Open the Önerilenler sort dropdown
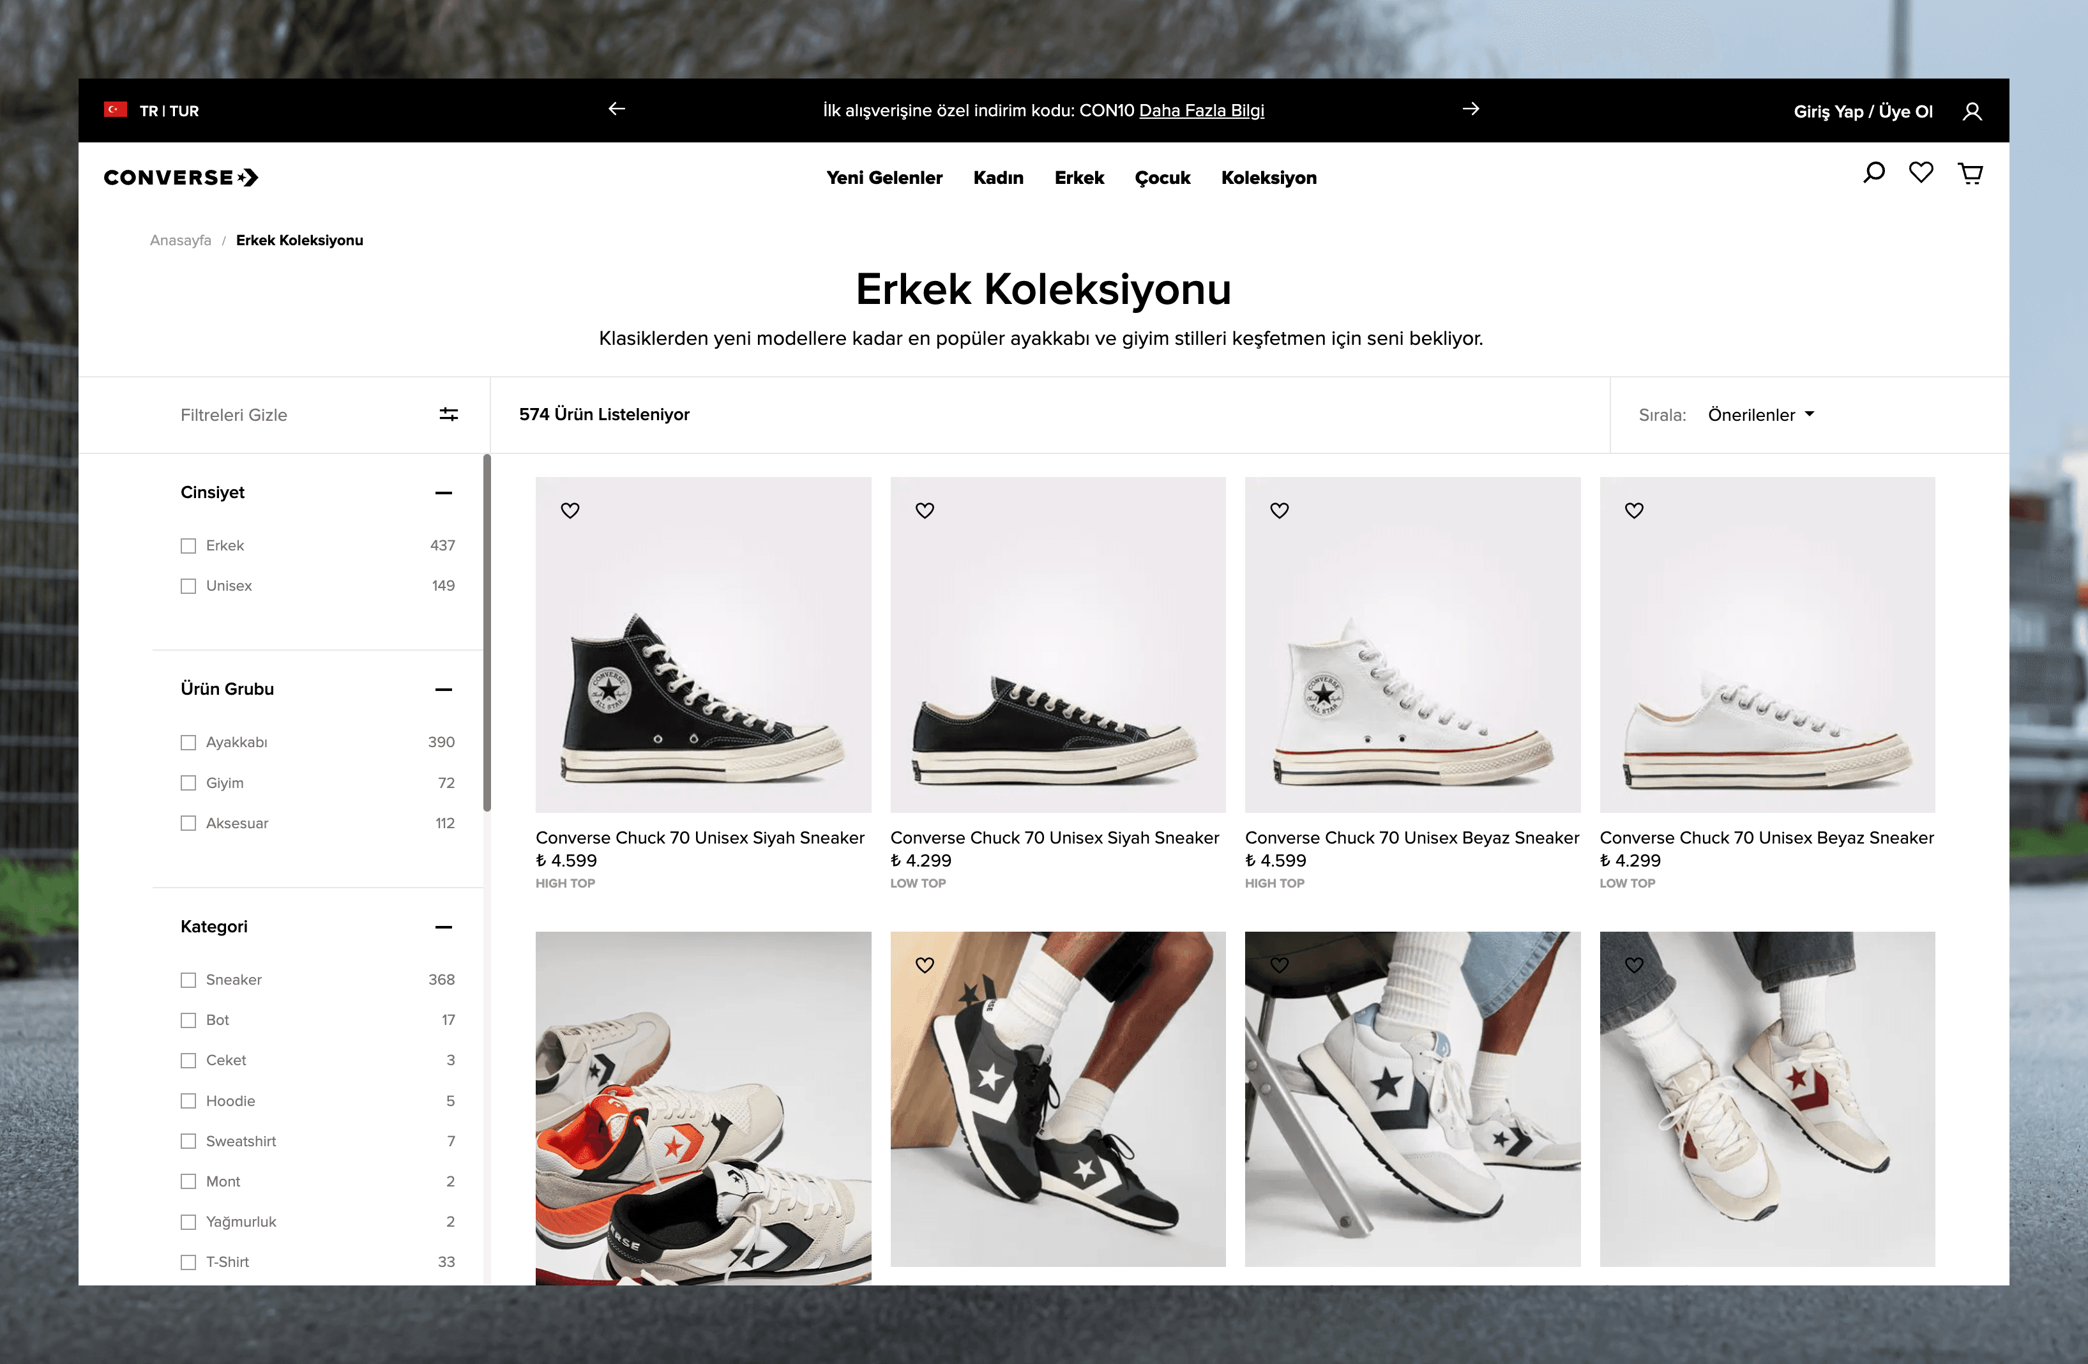This screenshot has width=2088, height=1364. [1760, 415]
